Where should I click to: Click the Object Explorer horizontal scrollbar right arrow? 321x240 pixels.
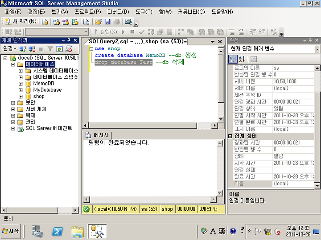[75, 210]
